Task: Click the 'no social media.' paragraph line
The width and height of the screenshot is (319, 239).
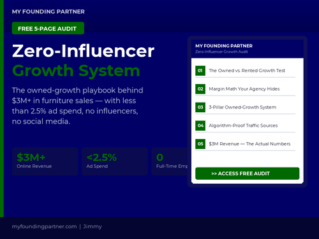Action: coord(41,121)
